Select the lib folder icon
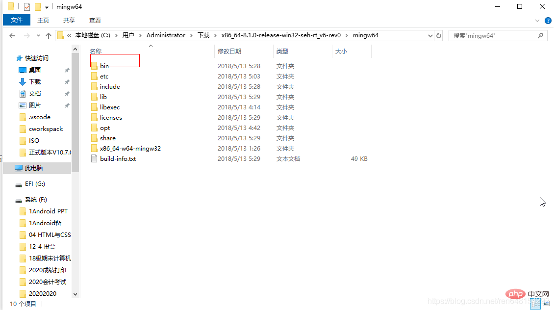The width and height of the screenshot is (554, 310). (94, 97)
